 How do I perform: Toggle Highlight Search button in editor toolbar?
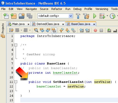(54, 30)
